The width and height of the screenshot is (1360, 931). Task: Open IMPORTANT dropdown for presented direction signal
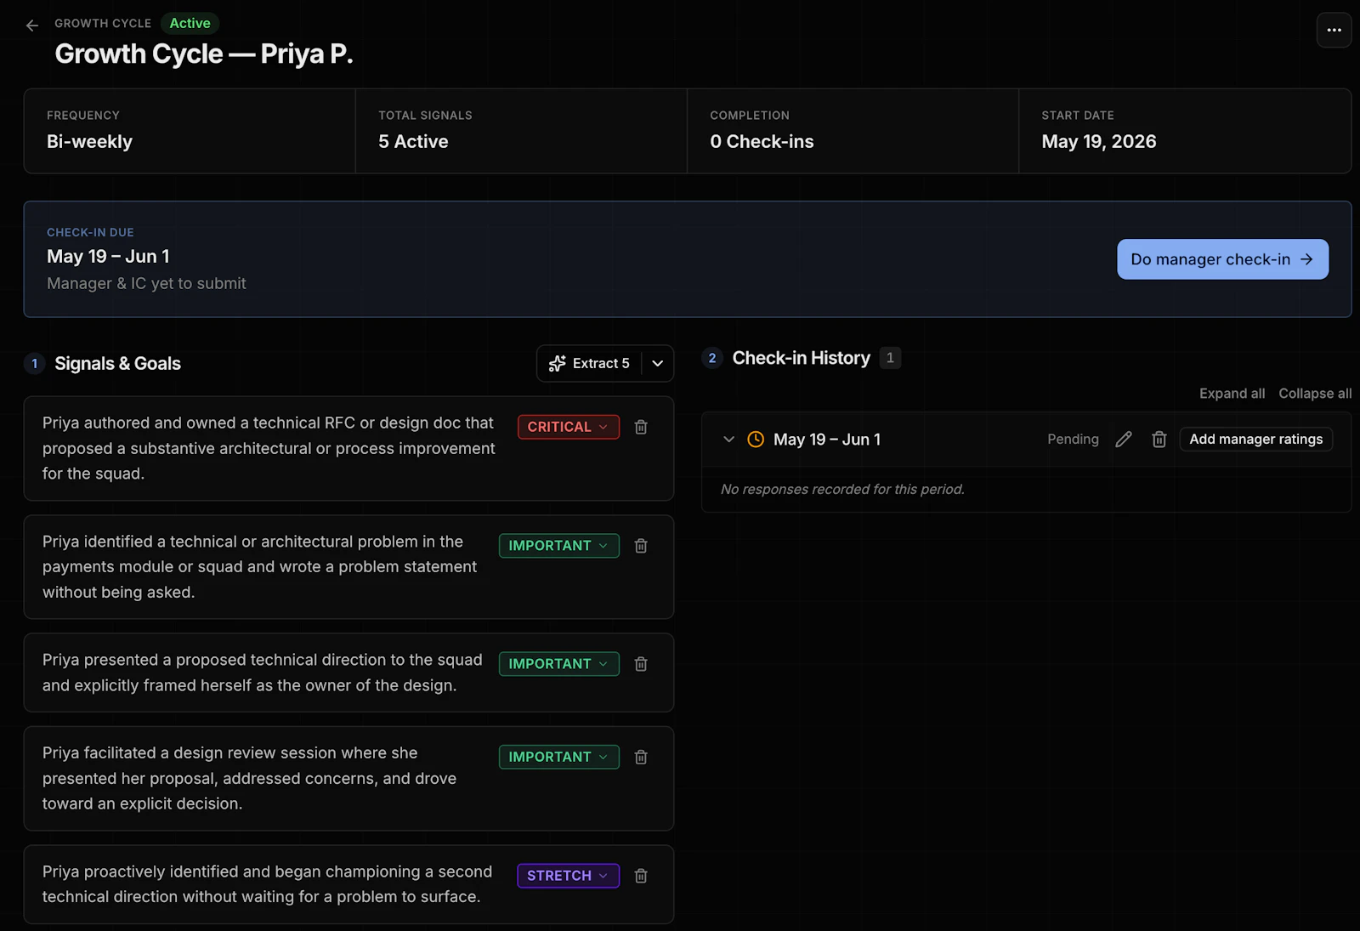click(x=559, y=664)
